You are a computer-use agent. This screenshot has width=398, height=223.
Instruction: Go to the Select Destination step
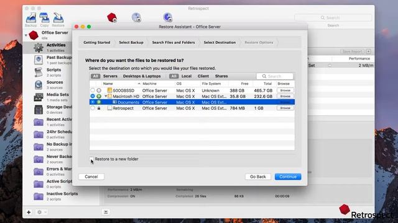pyautogui.click(x=220, y=43)
